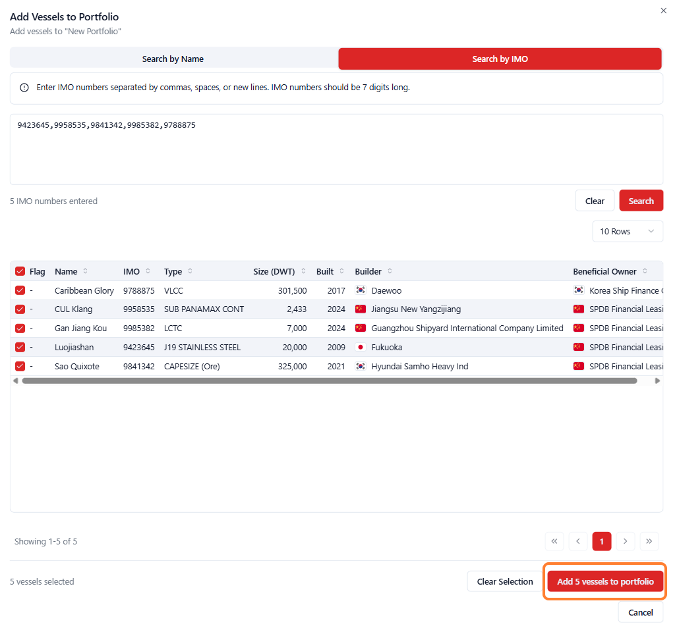The width and height of the screenshot is (675, 632).
Task: Select page 1 in pagination
Action: 602,541
